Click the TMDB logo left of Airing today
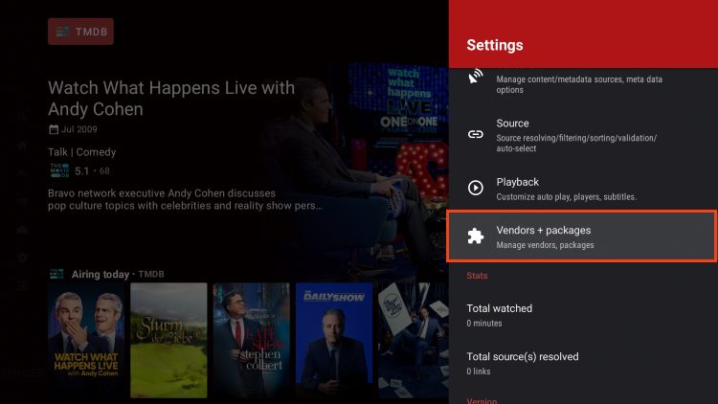This screenshot has width=718, height=404. tap(57, 274)
